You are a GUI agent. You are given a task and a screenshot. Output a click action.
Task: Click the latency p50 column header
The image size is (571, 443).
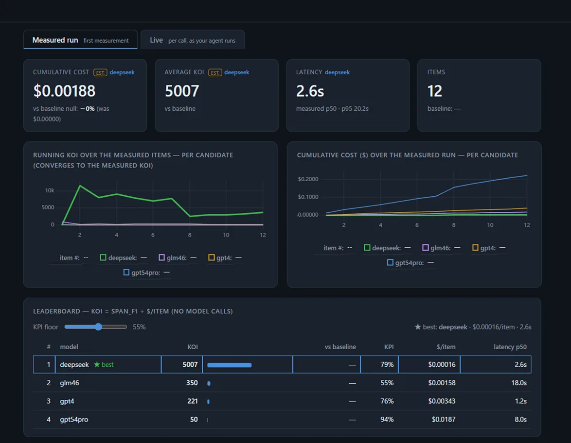(510, 347)
